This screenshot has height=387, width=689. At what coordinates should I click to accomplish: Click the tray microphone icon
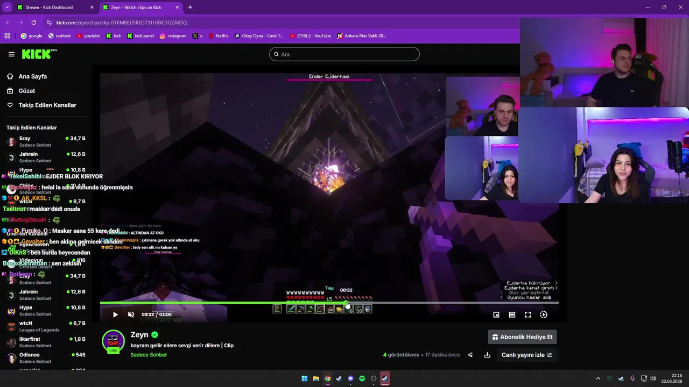(632, 378)
